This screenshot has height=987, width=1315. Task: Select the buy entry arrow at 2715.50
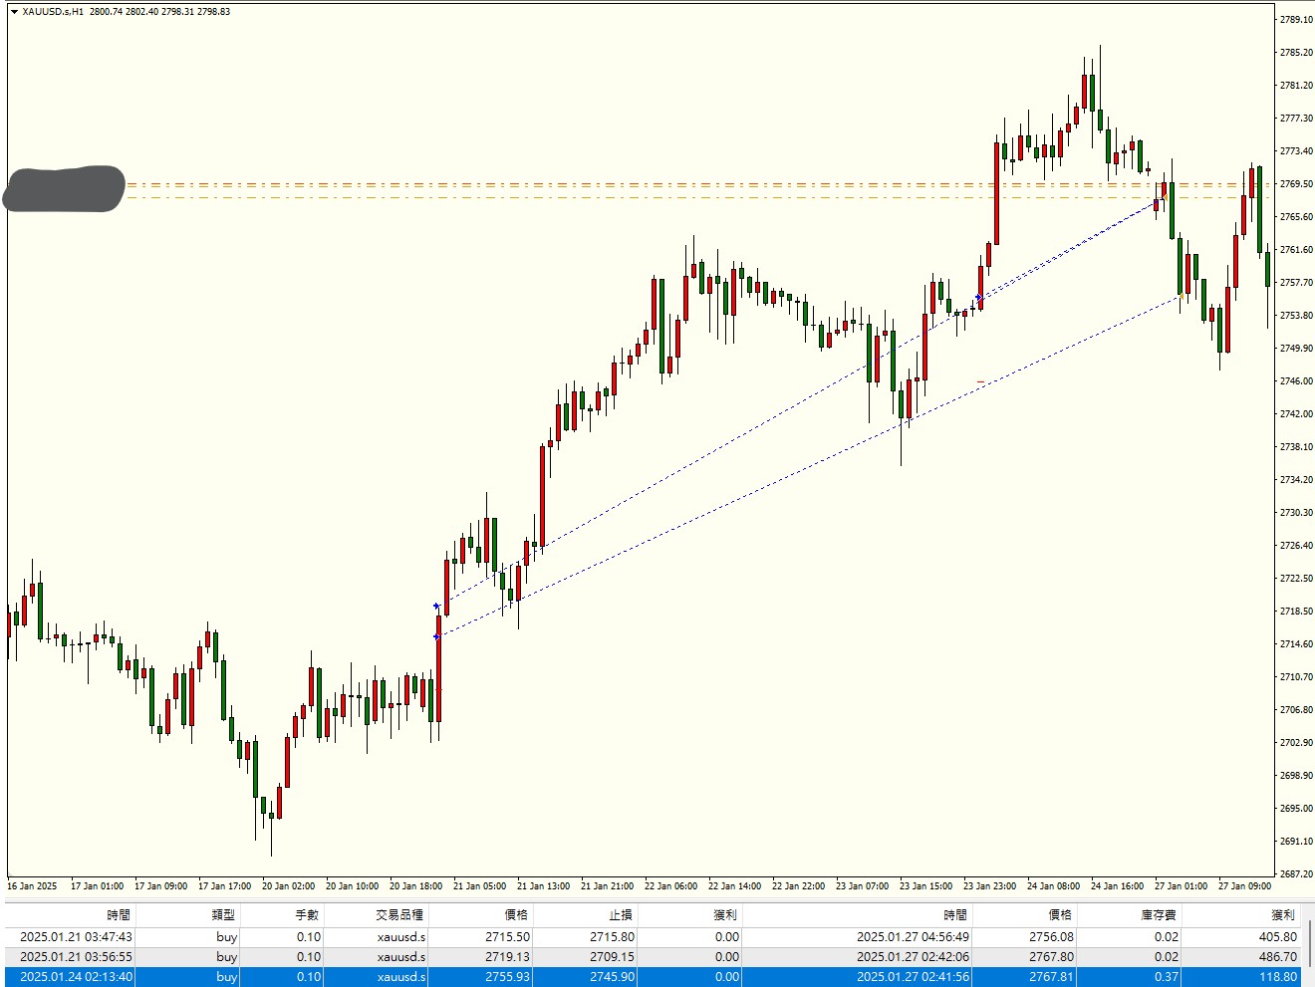point(436,636)
